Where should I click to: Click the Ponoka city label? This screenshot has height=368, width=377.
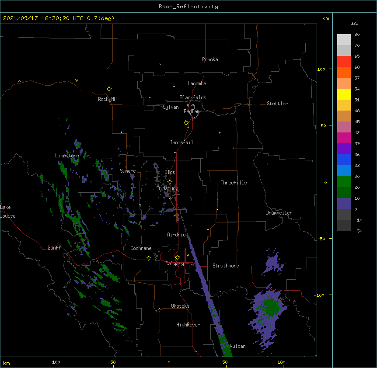[x=210, y=59]
